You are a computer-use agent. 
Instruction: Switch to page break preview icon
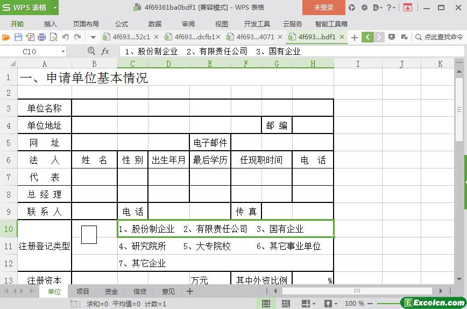(x=286, y=304)
